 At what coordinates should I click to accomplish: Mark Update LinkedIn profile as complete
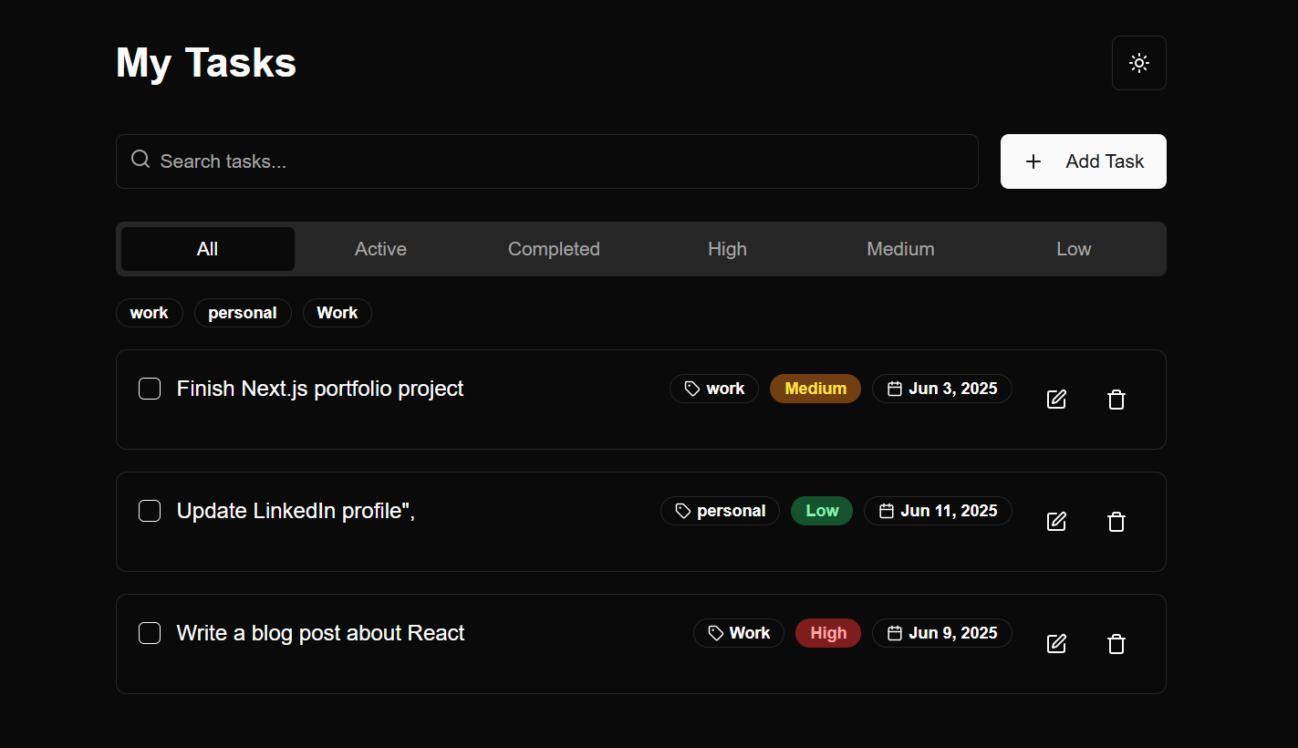[150, 511]
